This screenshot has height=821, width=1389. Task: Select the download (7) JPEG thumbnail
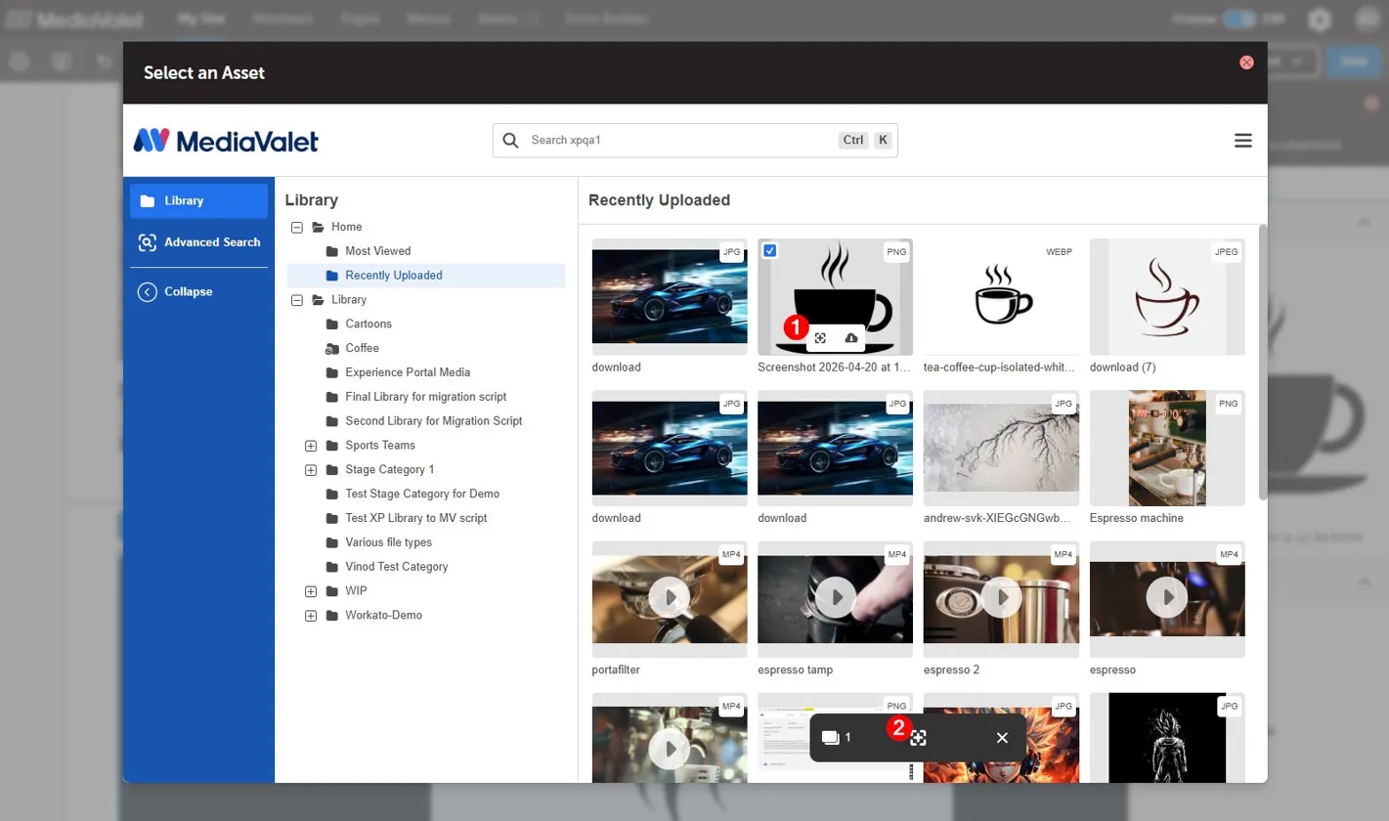pos(1167,296)
